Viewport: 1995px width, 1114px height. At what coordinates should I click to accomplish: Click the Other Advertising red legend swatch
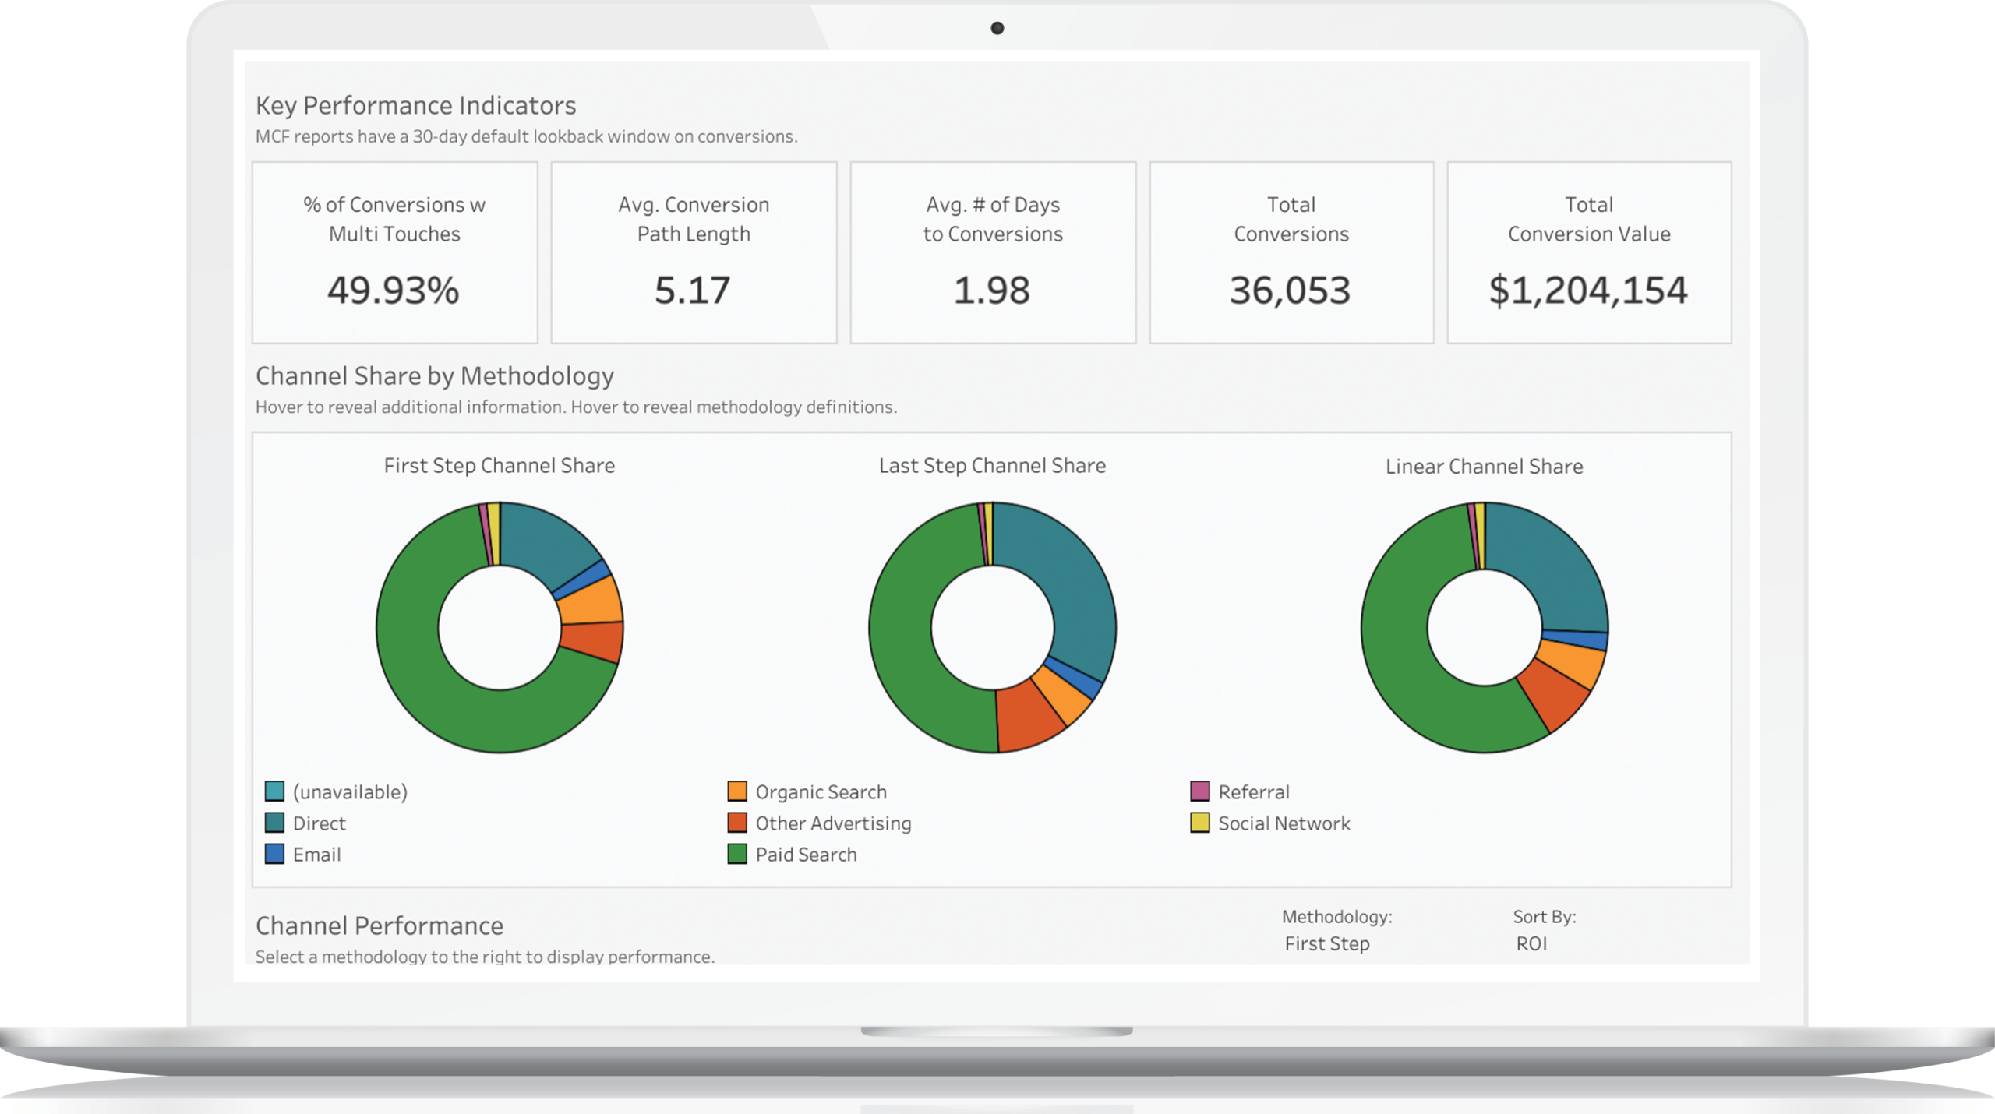(x=736, y=823)
